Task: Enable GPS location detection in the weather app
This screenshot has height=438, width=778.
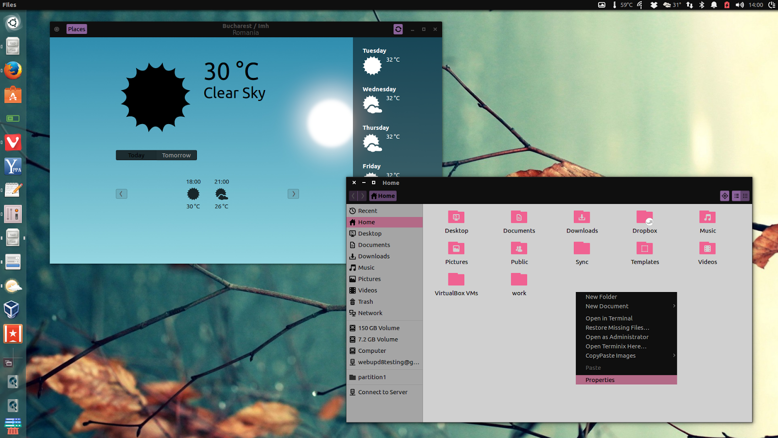Action: tap(57, 29)
